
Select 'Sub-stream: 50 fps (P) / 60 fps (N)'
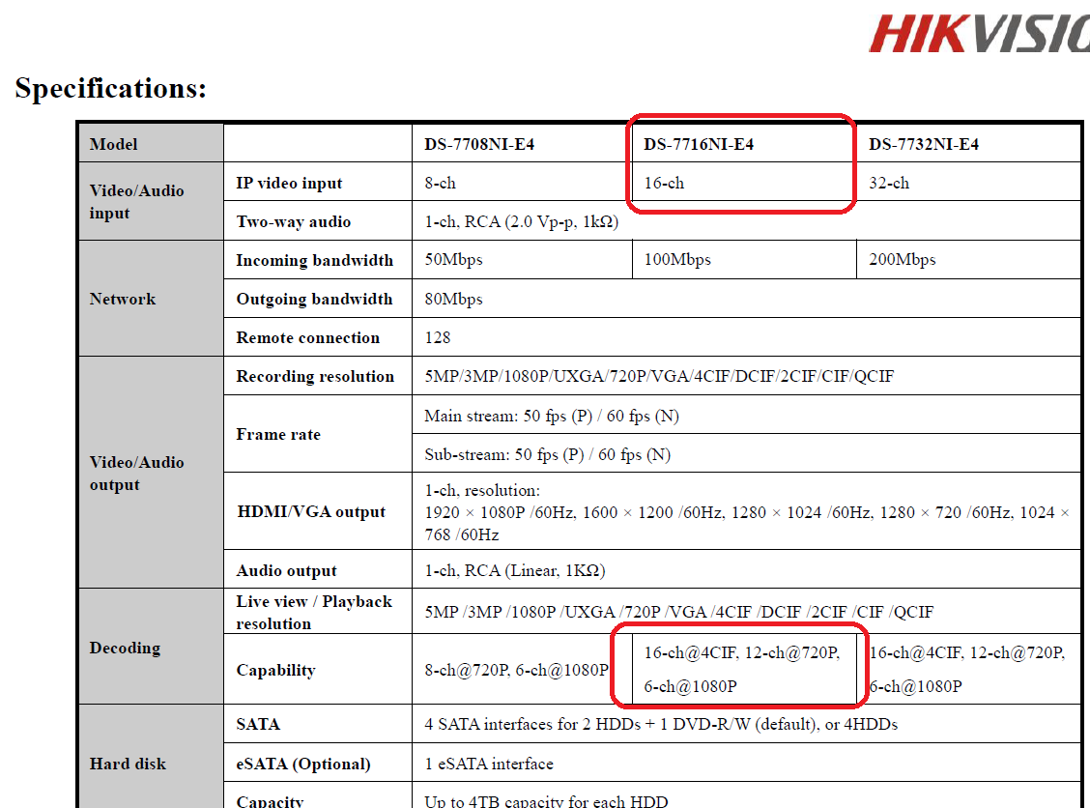548,455
